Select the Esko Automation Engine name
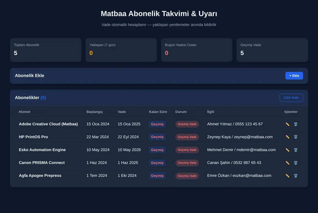This screenshot has width=318, height=213. click(42, 150)
